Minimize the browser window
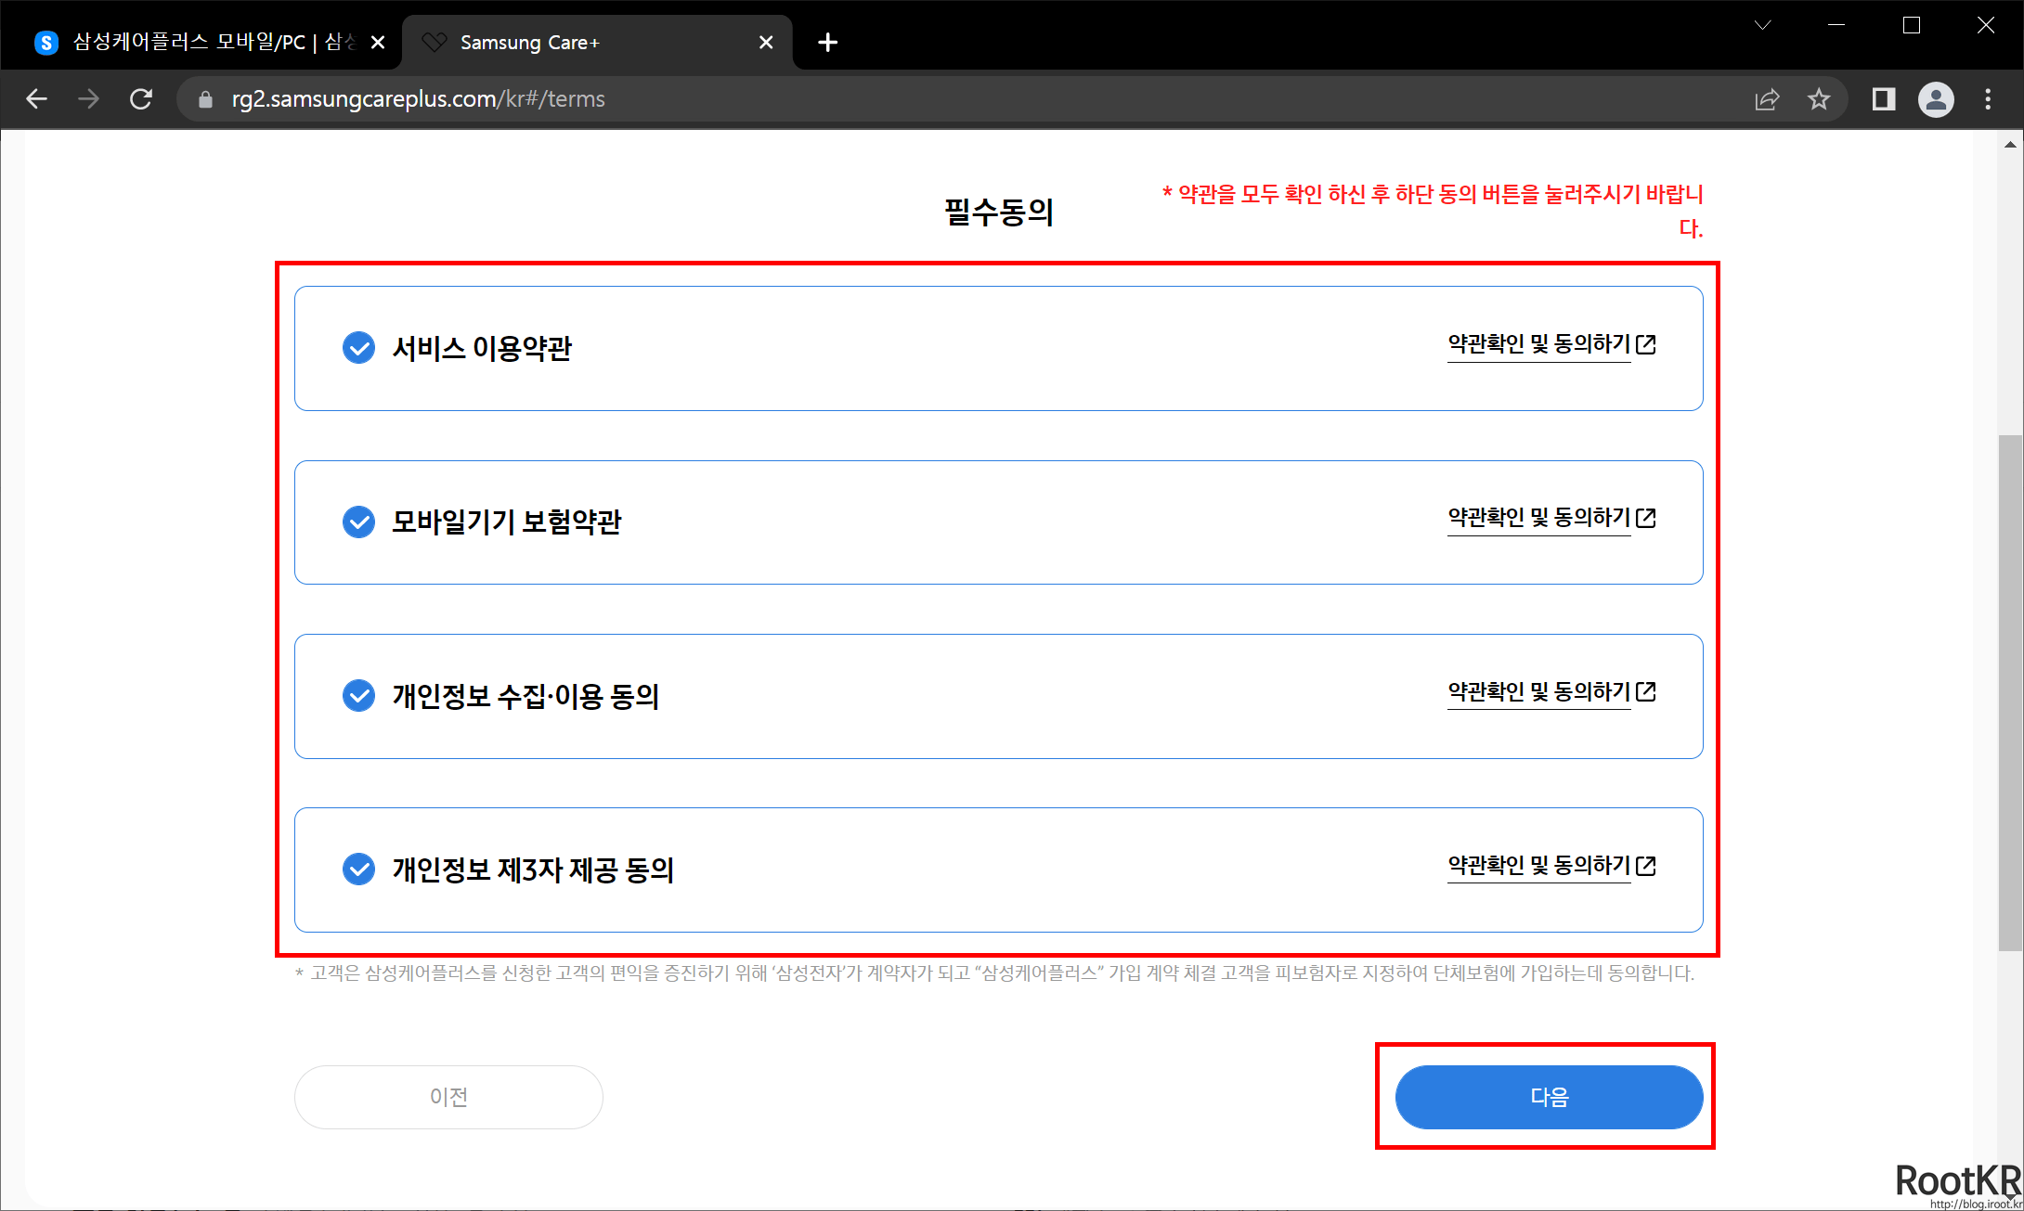This screenshot has height=1211, width=2024. [1836, 25]
